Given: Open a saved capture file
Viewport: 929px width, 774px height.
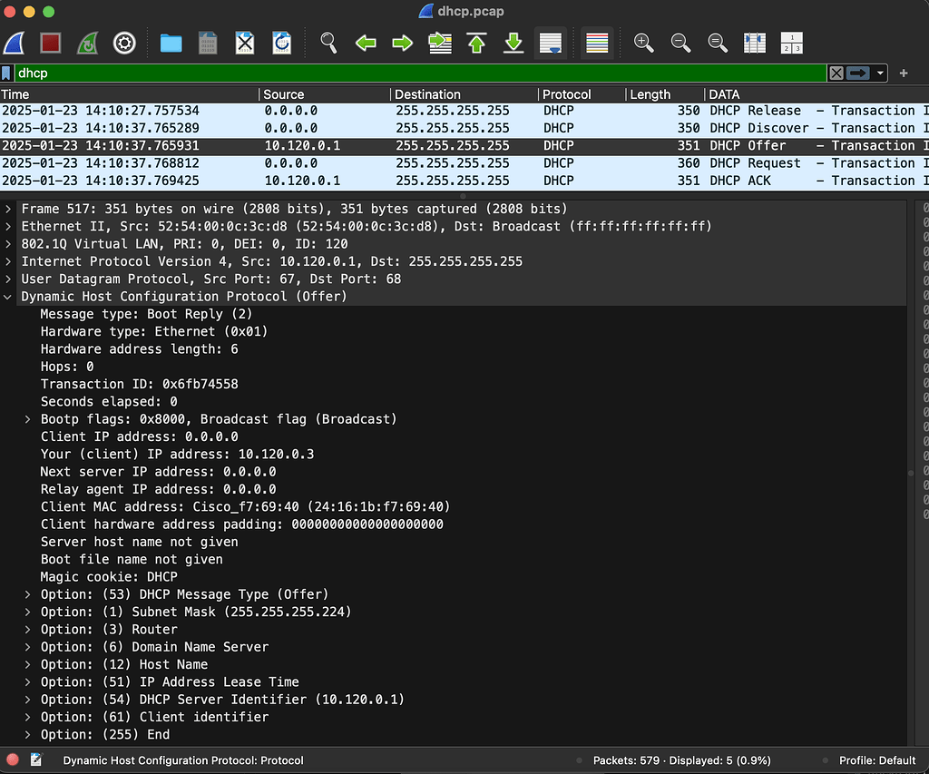Looking at the screenshot, I should click(171, 43).
